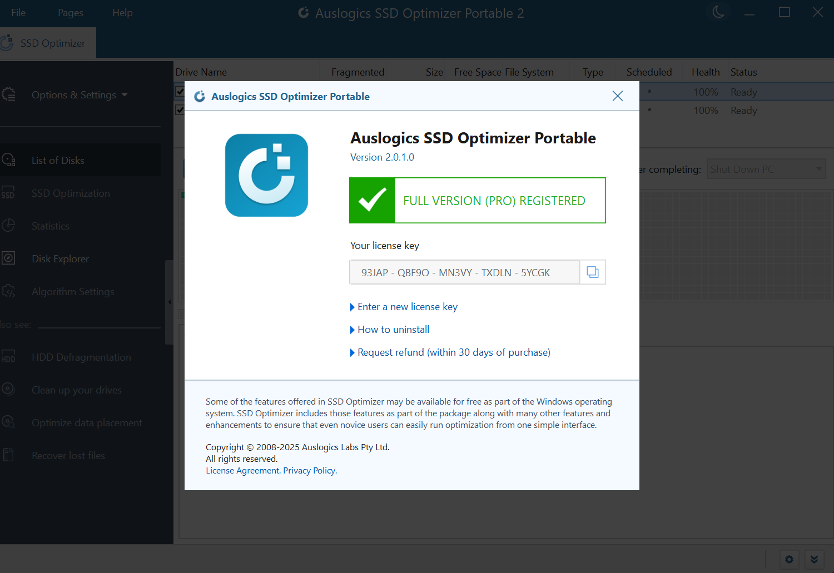The width and height of the screenshot is (834, 573).
Task: Click the license key field
Action: pyautogui.click(x=465, y=272)
